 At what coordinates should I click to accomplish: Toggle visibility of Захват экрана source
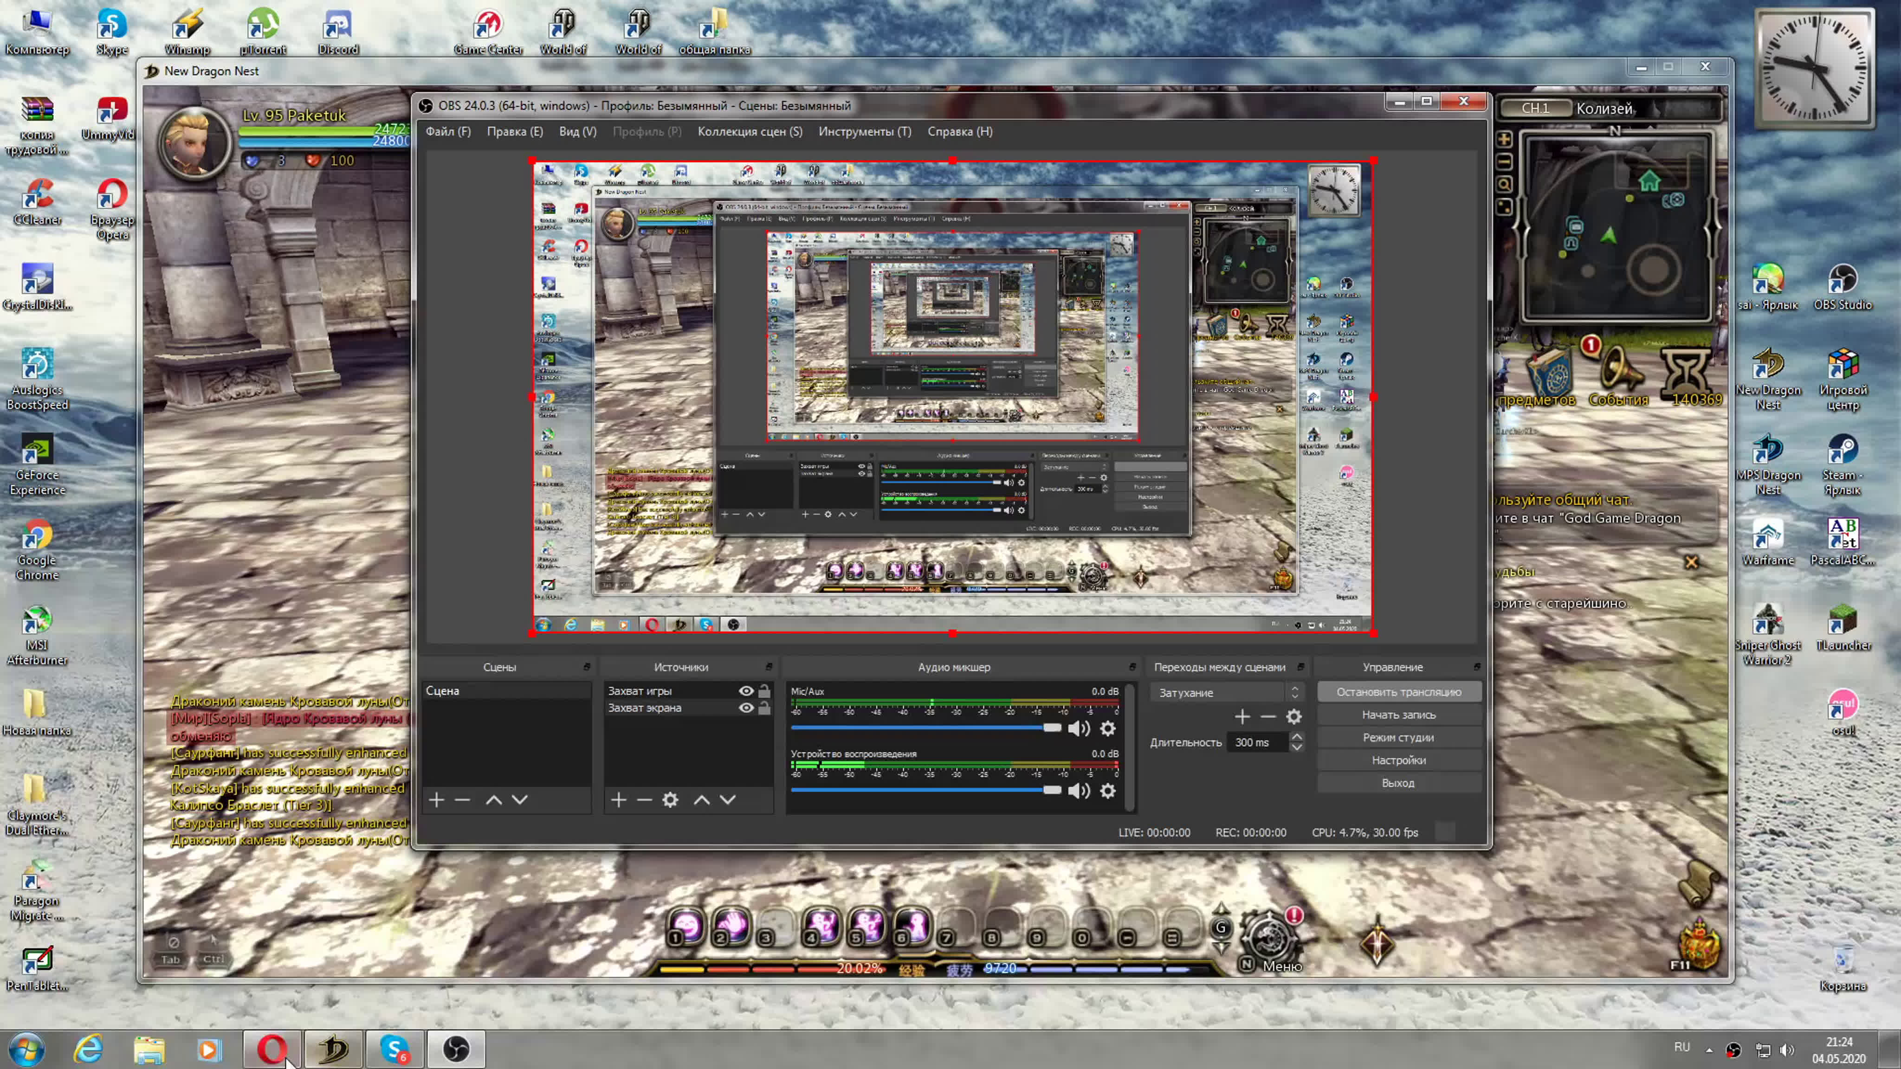coord(746,708)
